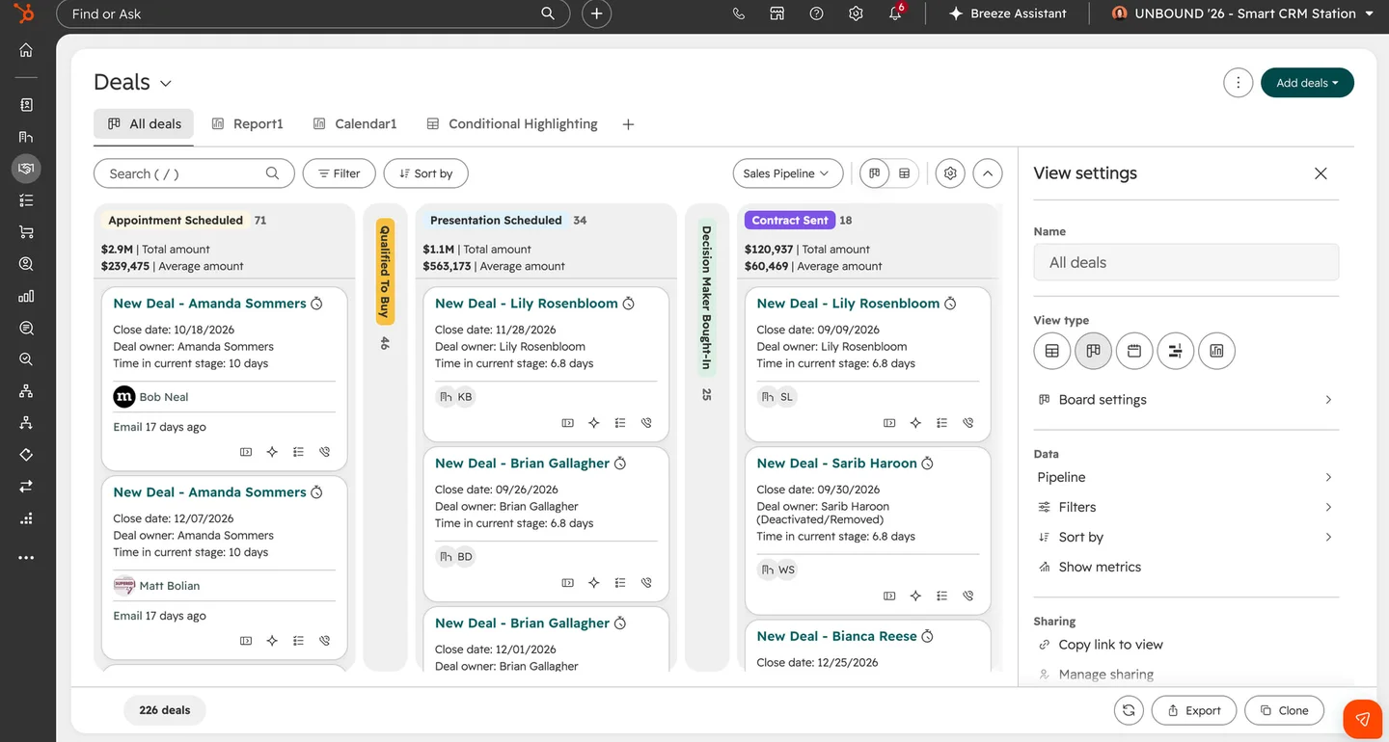Open the handshake Sales icon in the sidebar

pyautogui.click(x=26, y=169)
